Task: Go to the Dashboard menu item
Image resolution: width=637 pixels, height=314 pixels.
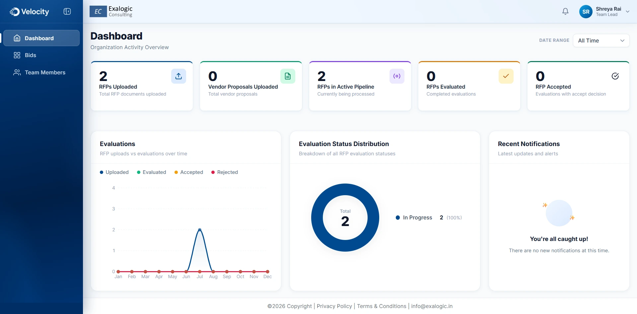Action: [41, 38]
